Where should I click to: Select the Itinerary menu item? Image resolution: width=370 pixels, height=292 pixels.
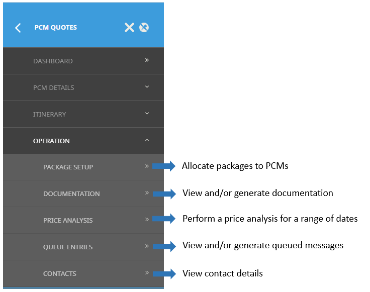click(x=49, y=115)
